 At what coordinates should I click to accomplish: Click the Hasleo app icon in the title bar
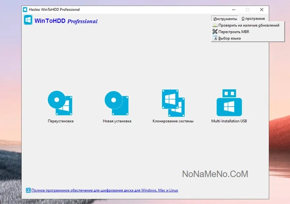pos(25,10)
